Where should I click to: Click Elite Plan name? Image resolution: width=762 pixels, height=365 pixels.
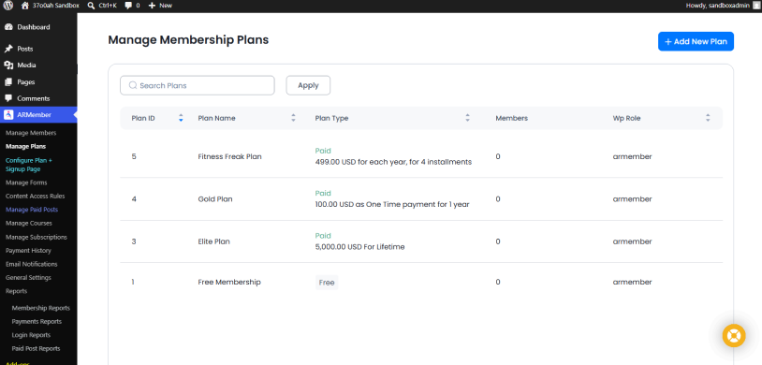click(214, 241)
